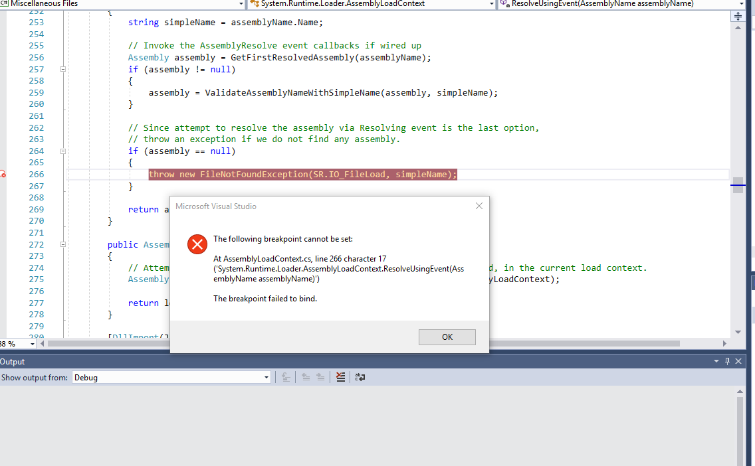
Task: Click the editor vertical scrollbar up arrow
Action: (x=738, y=28)
